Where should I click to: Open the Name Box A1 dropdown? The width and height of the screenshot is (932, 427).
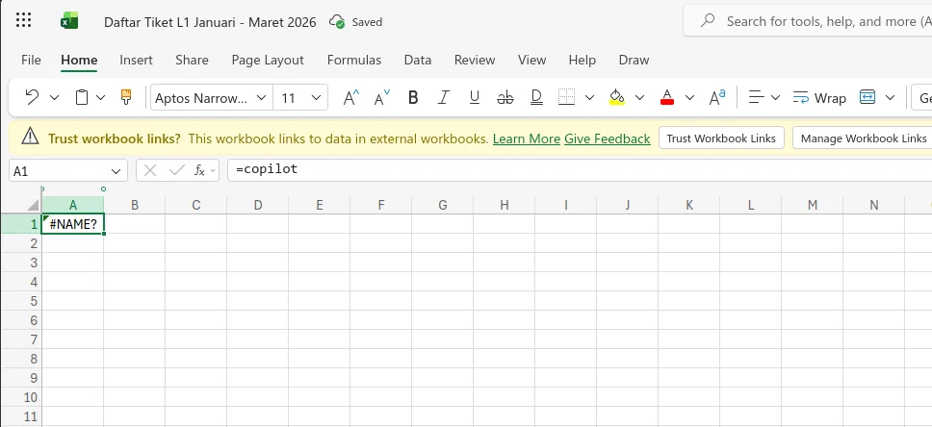[116, 171]
